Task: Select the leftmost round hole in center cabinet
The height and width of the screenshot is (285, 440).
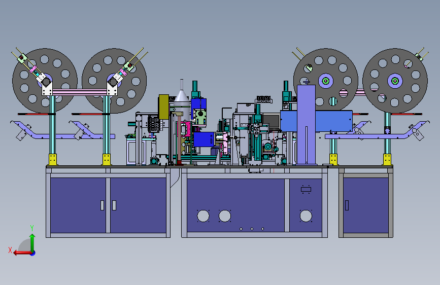Action: [x=203, y=216]
